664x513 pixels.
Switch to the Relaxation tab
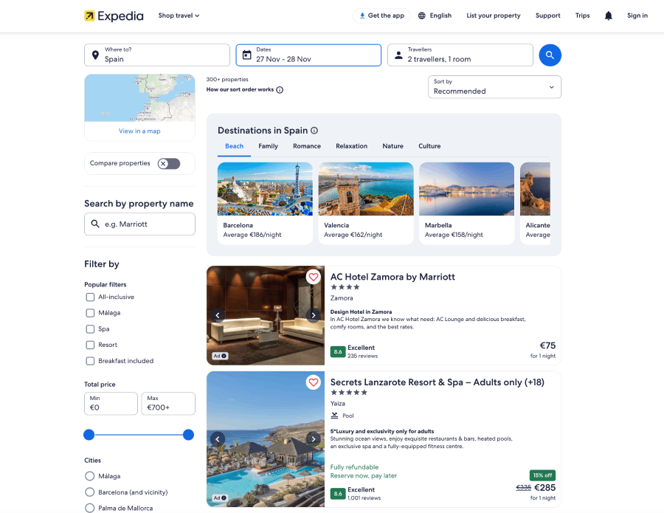coord(351,146)
